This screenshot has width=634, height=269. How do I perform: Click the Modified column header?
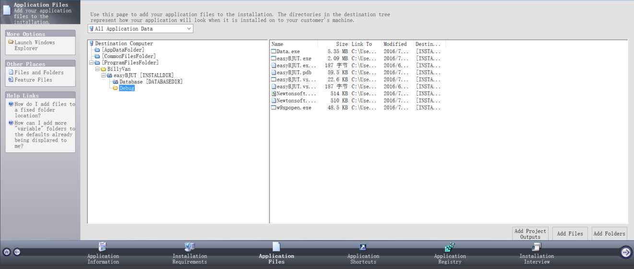click(x=398, y=44)
